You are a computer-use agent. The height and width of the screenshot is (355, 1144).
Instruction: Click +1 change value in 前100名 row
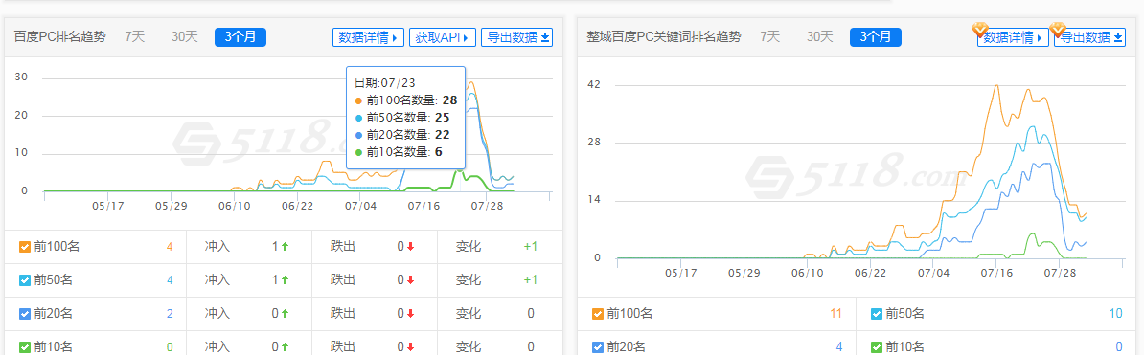(531, 246)
